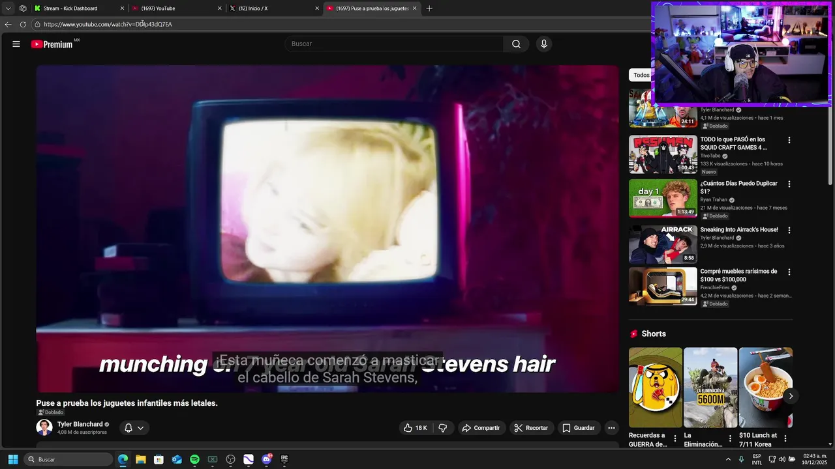Open Xbox Game Bar icon in the taskbar

[x=212, y=459]
